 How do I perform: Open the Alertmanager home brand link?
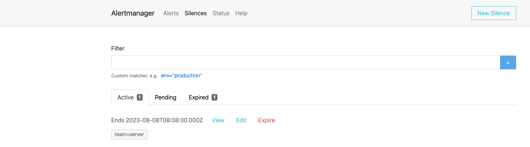pyautogui.click(x=133, y=13)
